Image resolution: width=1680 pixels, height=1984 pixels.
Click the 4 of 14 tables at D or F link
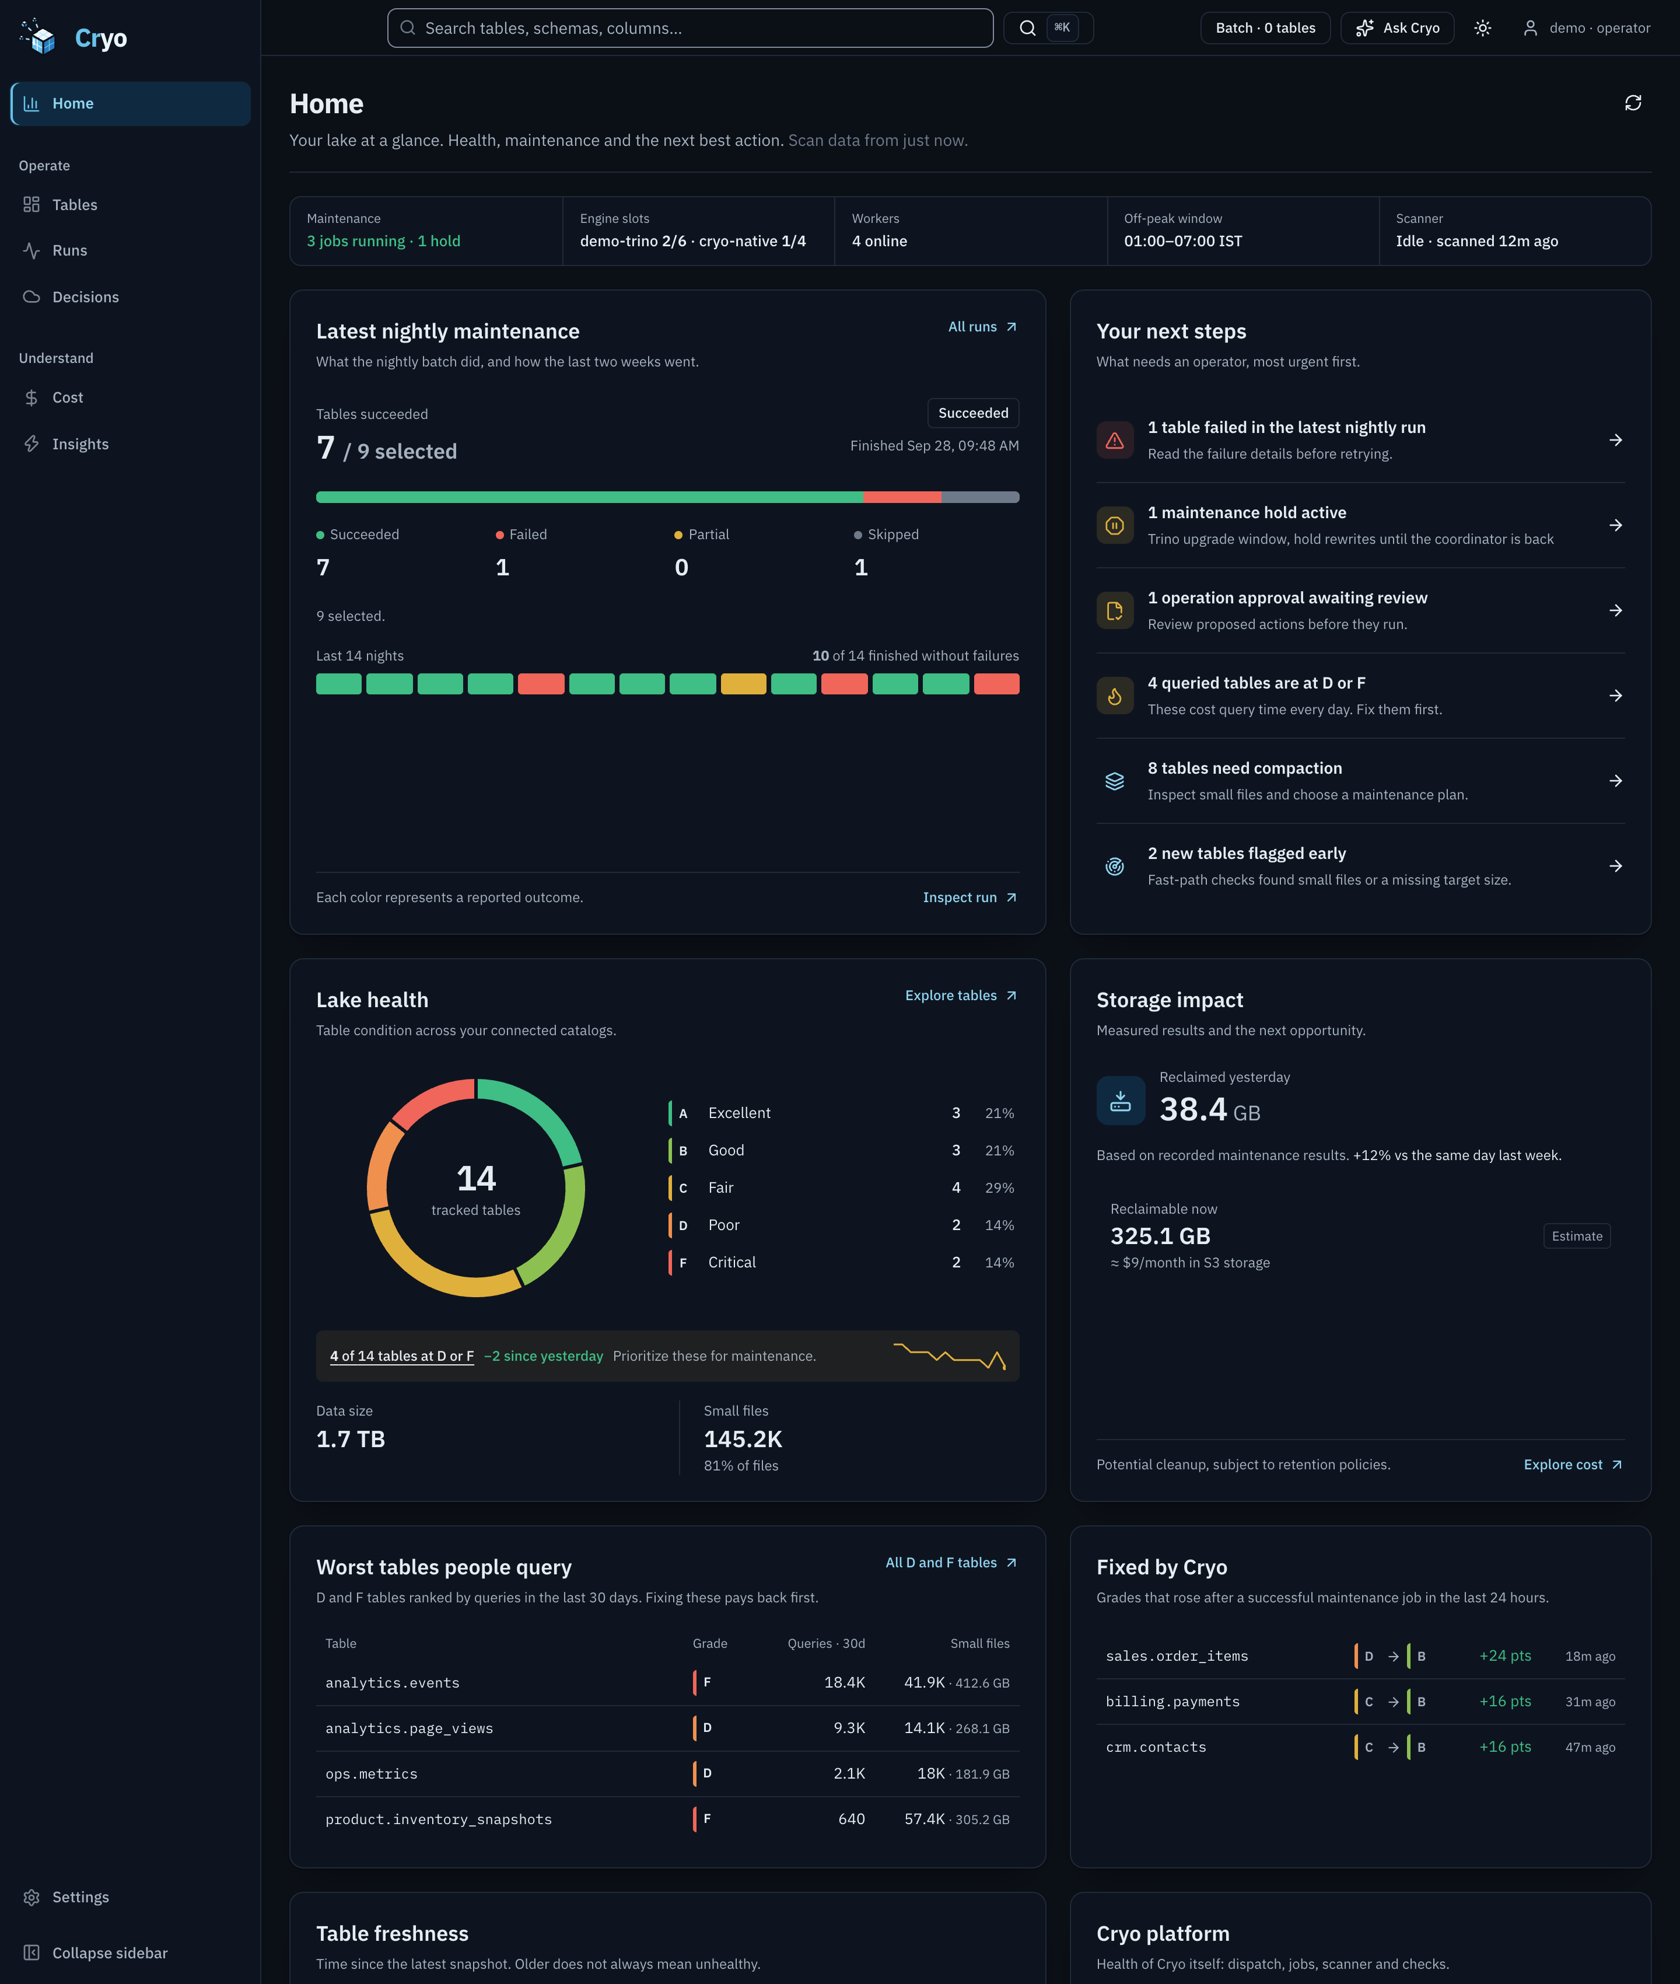(402, 1356)
